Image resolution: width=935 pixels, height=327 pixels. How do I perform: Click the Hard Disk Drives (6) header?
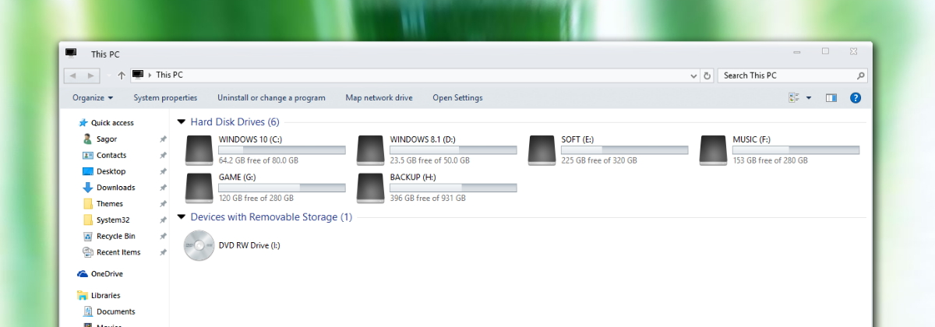coord(235,122)
